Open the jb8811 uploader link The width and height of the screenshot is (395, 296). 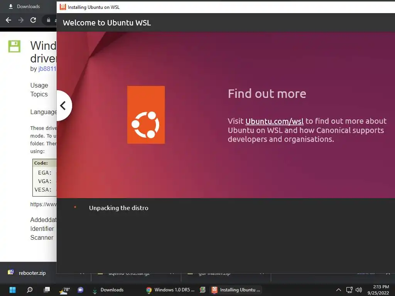tap(47, 69)
